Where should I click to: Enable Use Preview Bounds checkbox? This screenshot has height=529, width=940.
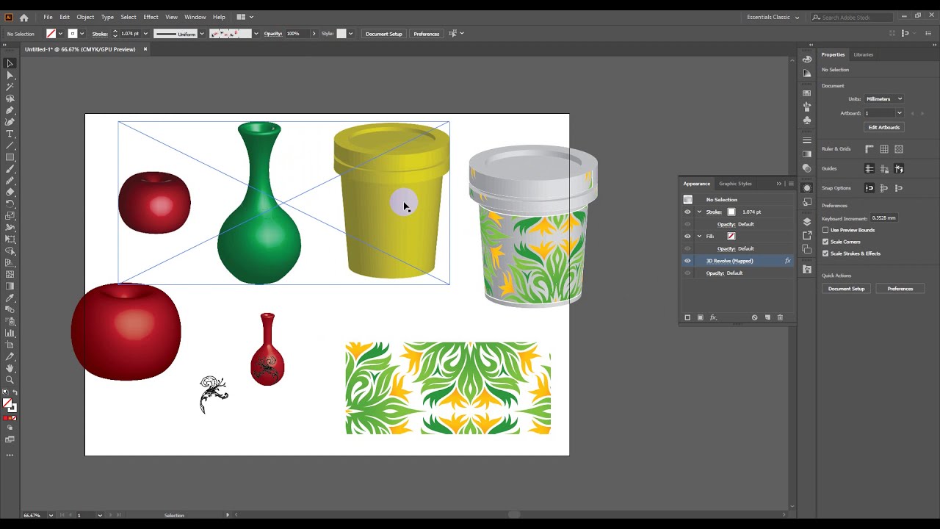[825, 230]
